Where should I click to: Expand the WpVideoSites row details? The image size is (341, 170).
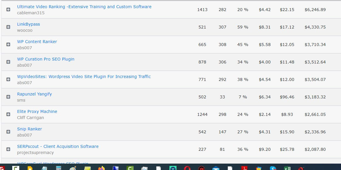tap(8, 79)
